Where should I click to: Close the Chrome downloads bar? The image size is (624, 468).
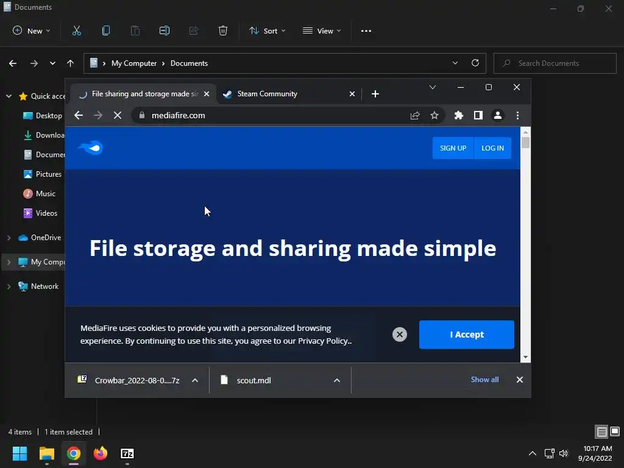[520, 380]
